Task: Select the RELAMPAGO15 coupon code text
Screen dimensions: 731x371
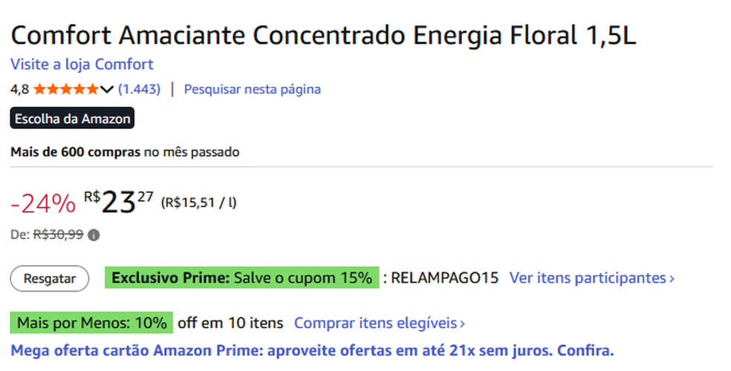Action: [444, 278]
